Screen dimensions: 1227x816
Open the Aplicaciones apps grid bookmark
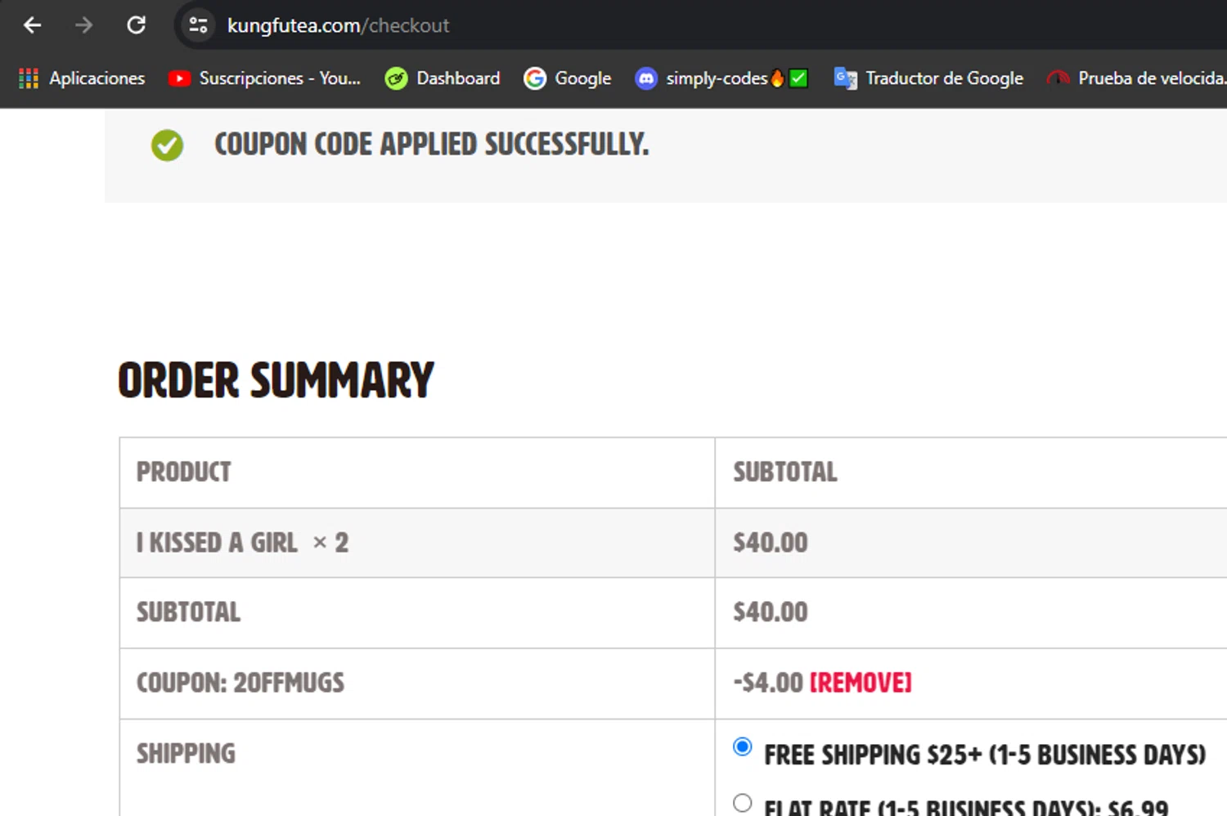pos(81,78)
